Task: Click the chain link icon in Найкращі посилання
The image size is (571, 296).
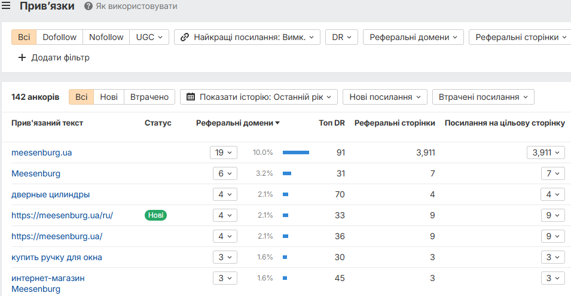Action: [185, 37]
